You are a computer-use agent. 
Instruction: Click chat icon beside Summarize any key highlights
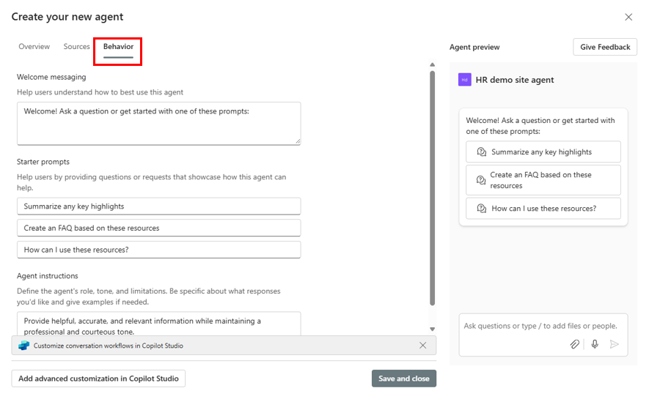pos(481,152)
